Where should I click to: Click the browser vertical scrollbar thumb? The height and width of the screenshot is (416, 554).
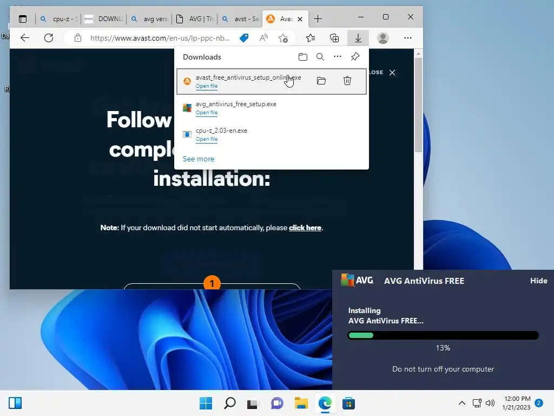click(418, 105)
